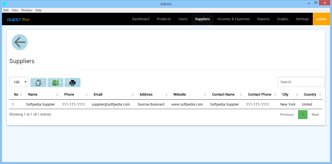Sort by the Address column arrows
The width and height of the screenshot is (332, 164).
166,94
